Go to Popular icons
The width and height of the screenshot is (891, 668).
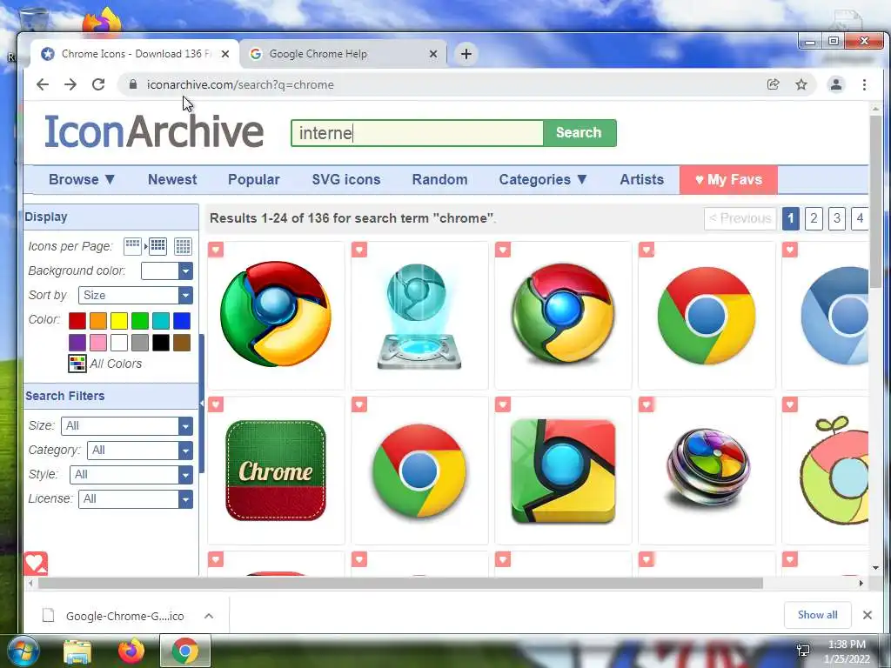(x=253, y=179)
